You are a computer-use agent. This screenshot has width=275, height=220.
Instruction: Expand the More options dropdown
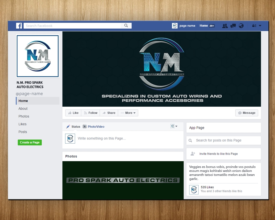coord(128,113)
